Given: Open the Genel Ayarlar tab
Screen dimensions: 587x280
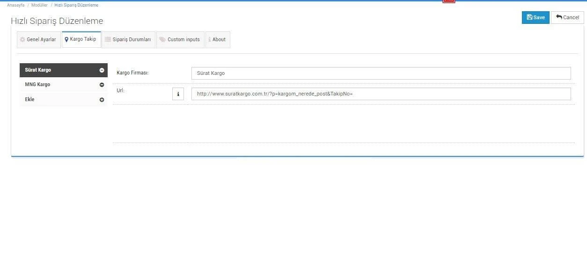Looking at the screenshot, I should 38,40.
